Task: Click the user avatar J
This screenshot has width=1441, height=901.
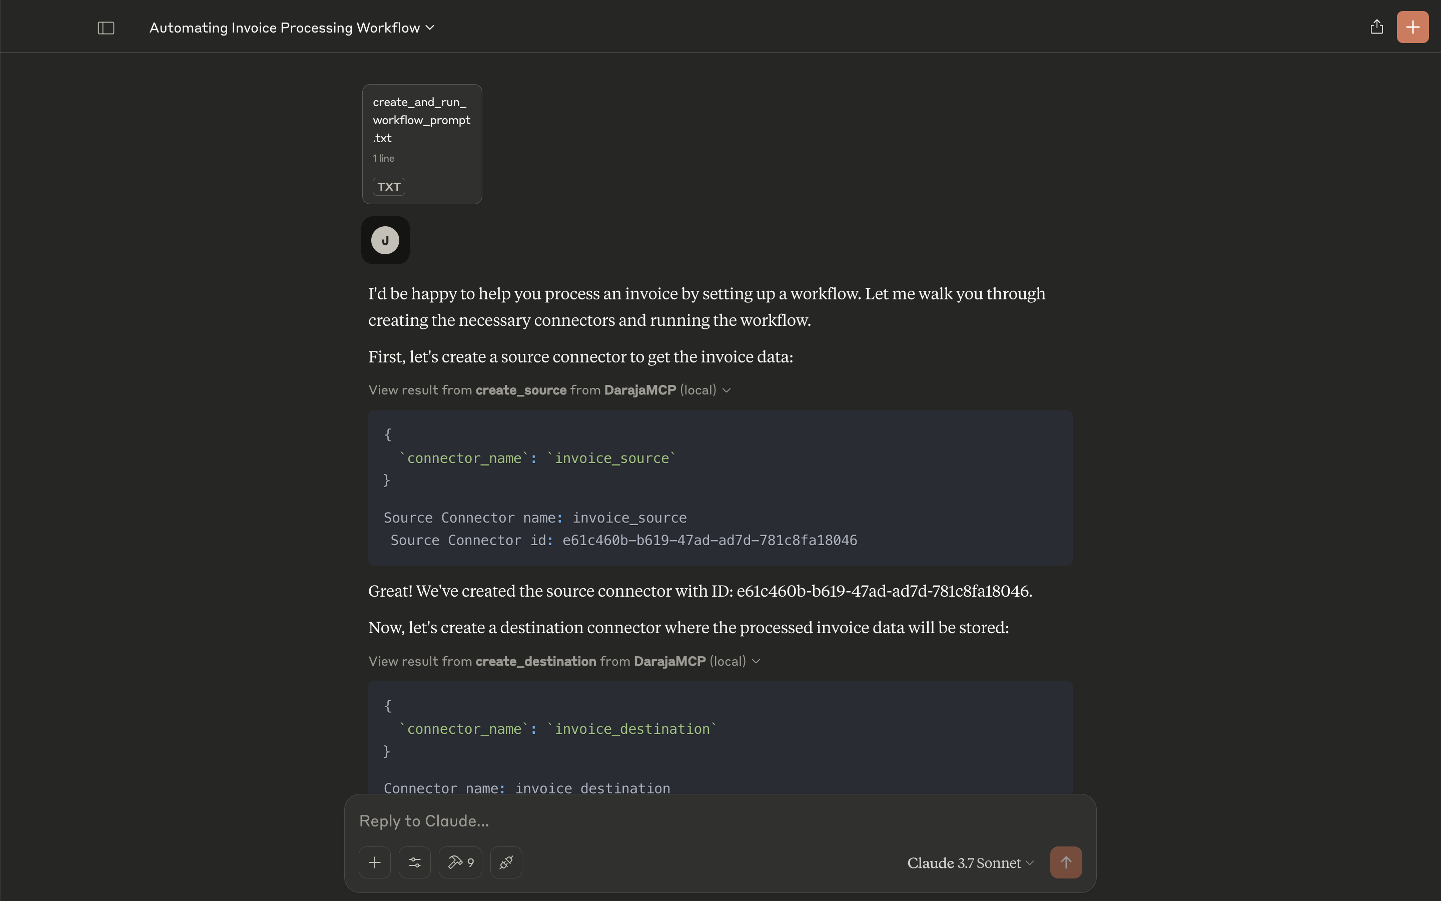Action: [385, 240]
